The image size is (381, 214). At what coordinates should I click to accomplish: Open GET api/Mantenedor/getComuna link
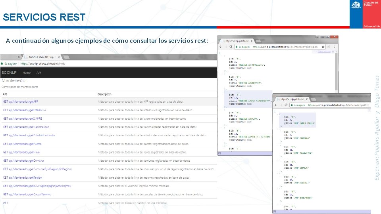point(23,160)
